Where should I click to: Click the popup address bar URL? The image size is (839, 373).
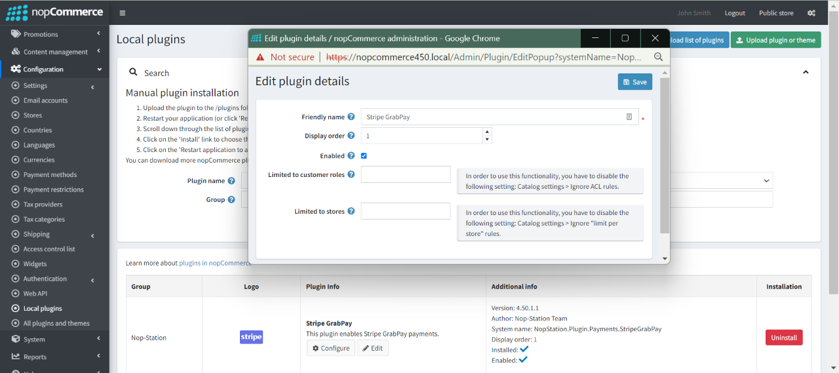[x=484, y=57]
